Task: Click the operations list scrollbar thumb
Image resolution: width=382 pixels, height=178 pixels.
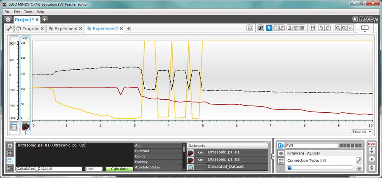Action: click(184, 149)
